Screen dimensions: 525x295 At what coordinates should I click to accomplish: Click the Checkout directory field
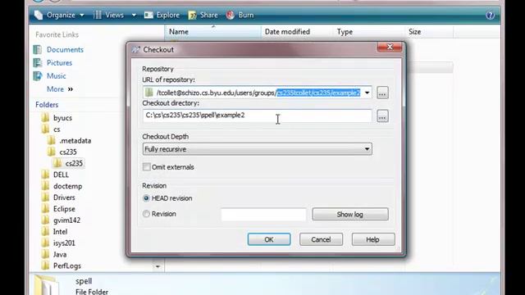[257, 116]
